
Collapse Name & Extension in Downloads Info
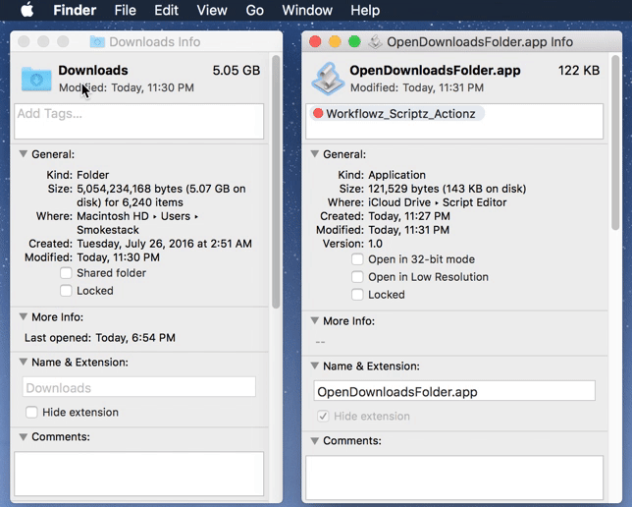[24, 363]
